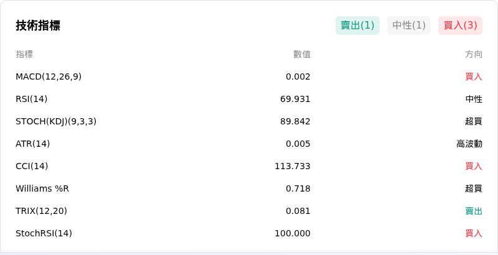Click the StochRSI value 100.000
The width and height of the screenshot is (498, 255).
(x=293, y=233)
